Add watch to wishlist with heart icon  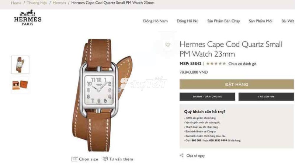click(x=168, y=45)
